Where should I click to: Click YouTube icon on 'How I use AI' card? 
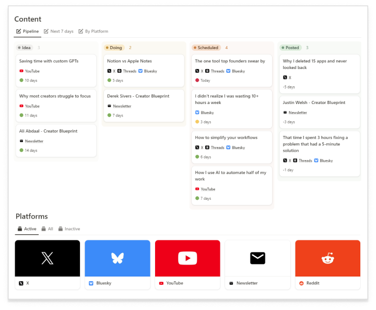197,189
